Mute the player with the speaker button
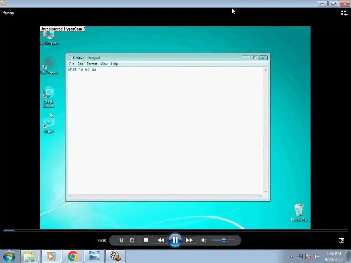The height and width of the screenshot is (263, 351). [204, 240]
